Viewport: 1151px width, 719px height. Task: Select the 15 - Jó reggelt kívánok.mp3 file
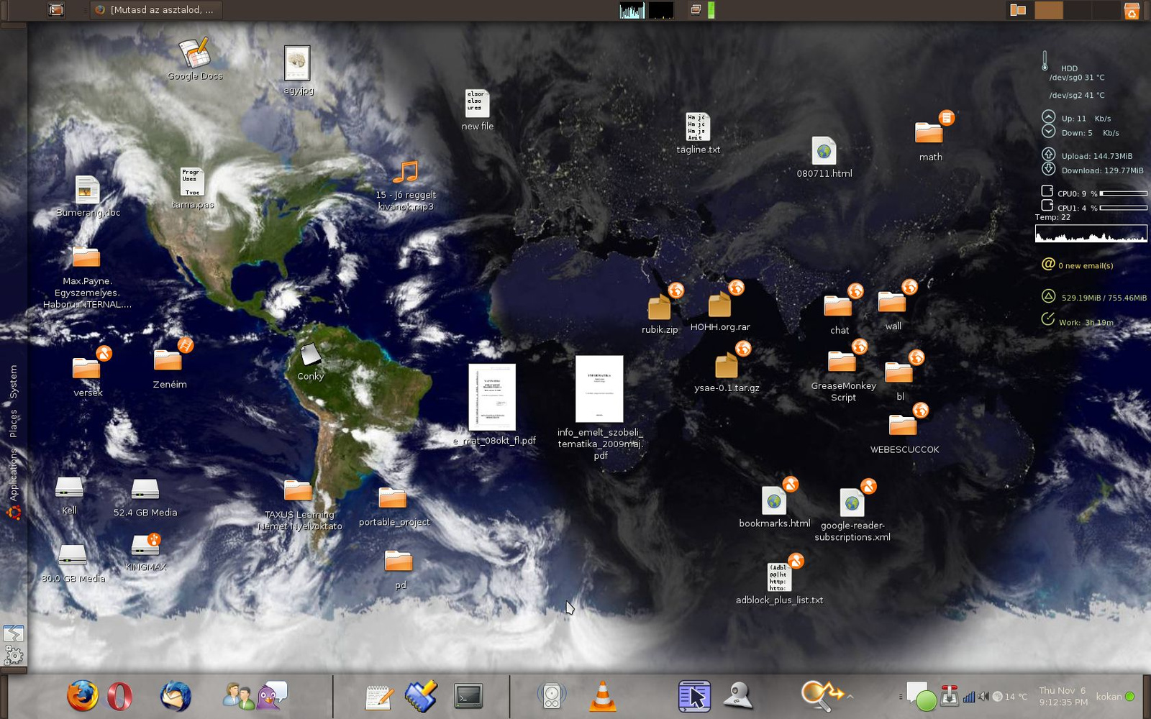(406, 185)
